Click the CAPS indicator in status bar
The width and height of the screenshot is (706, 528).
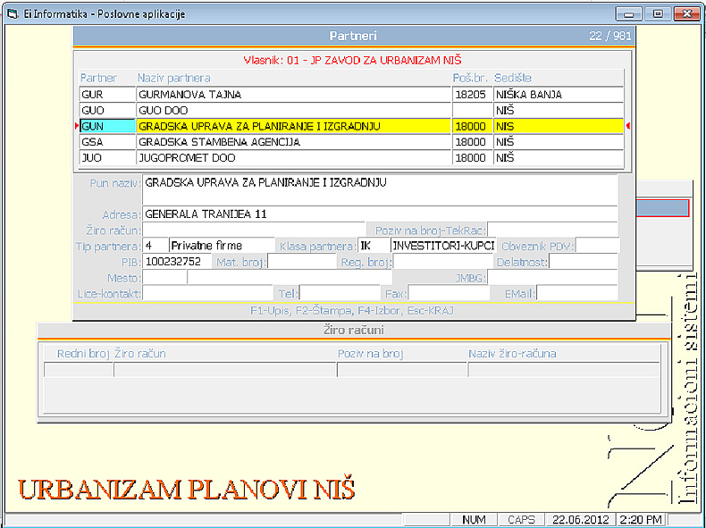521,519
